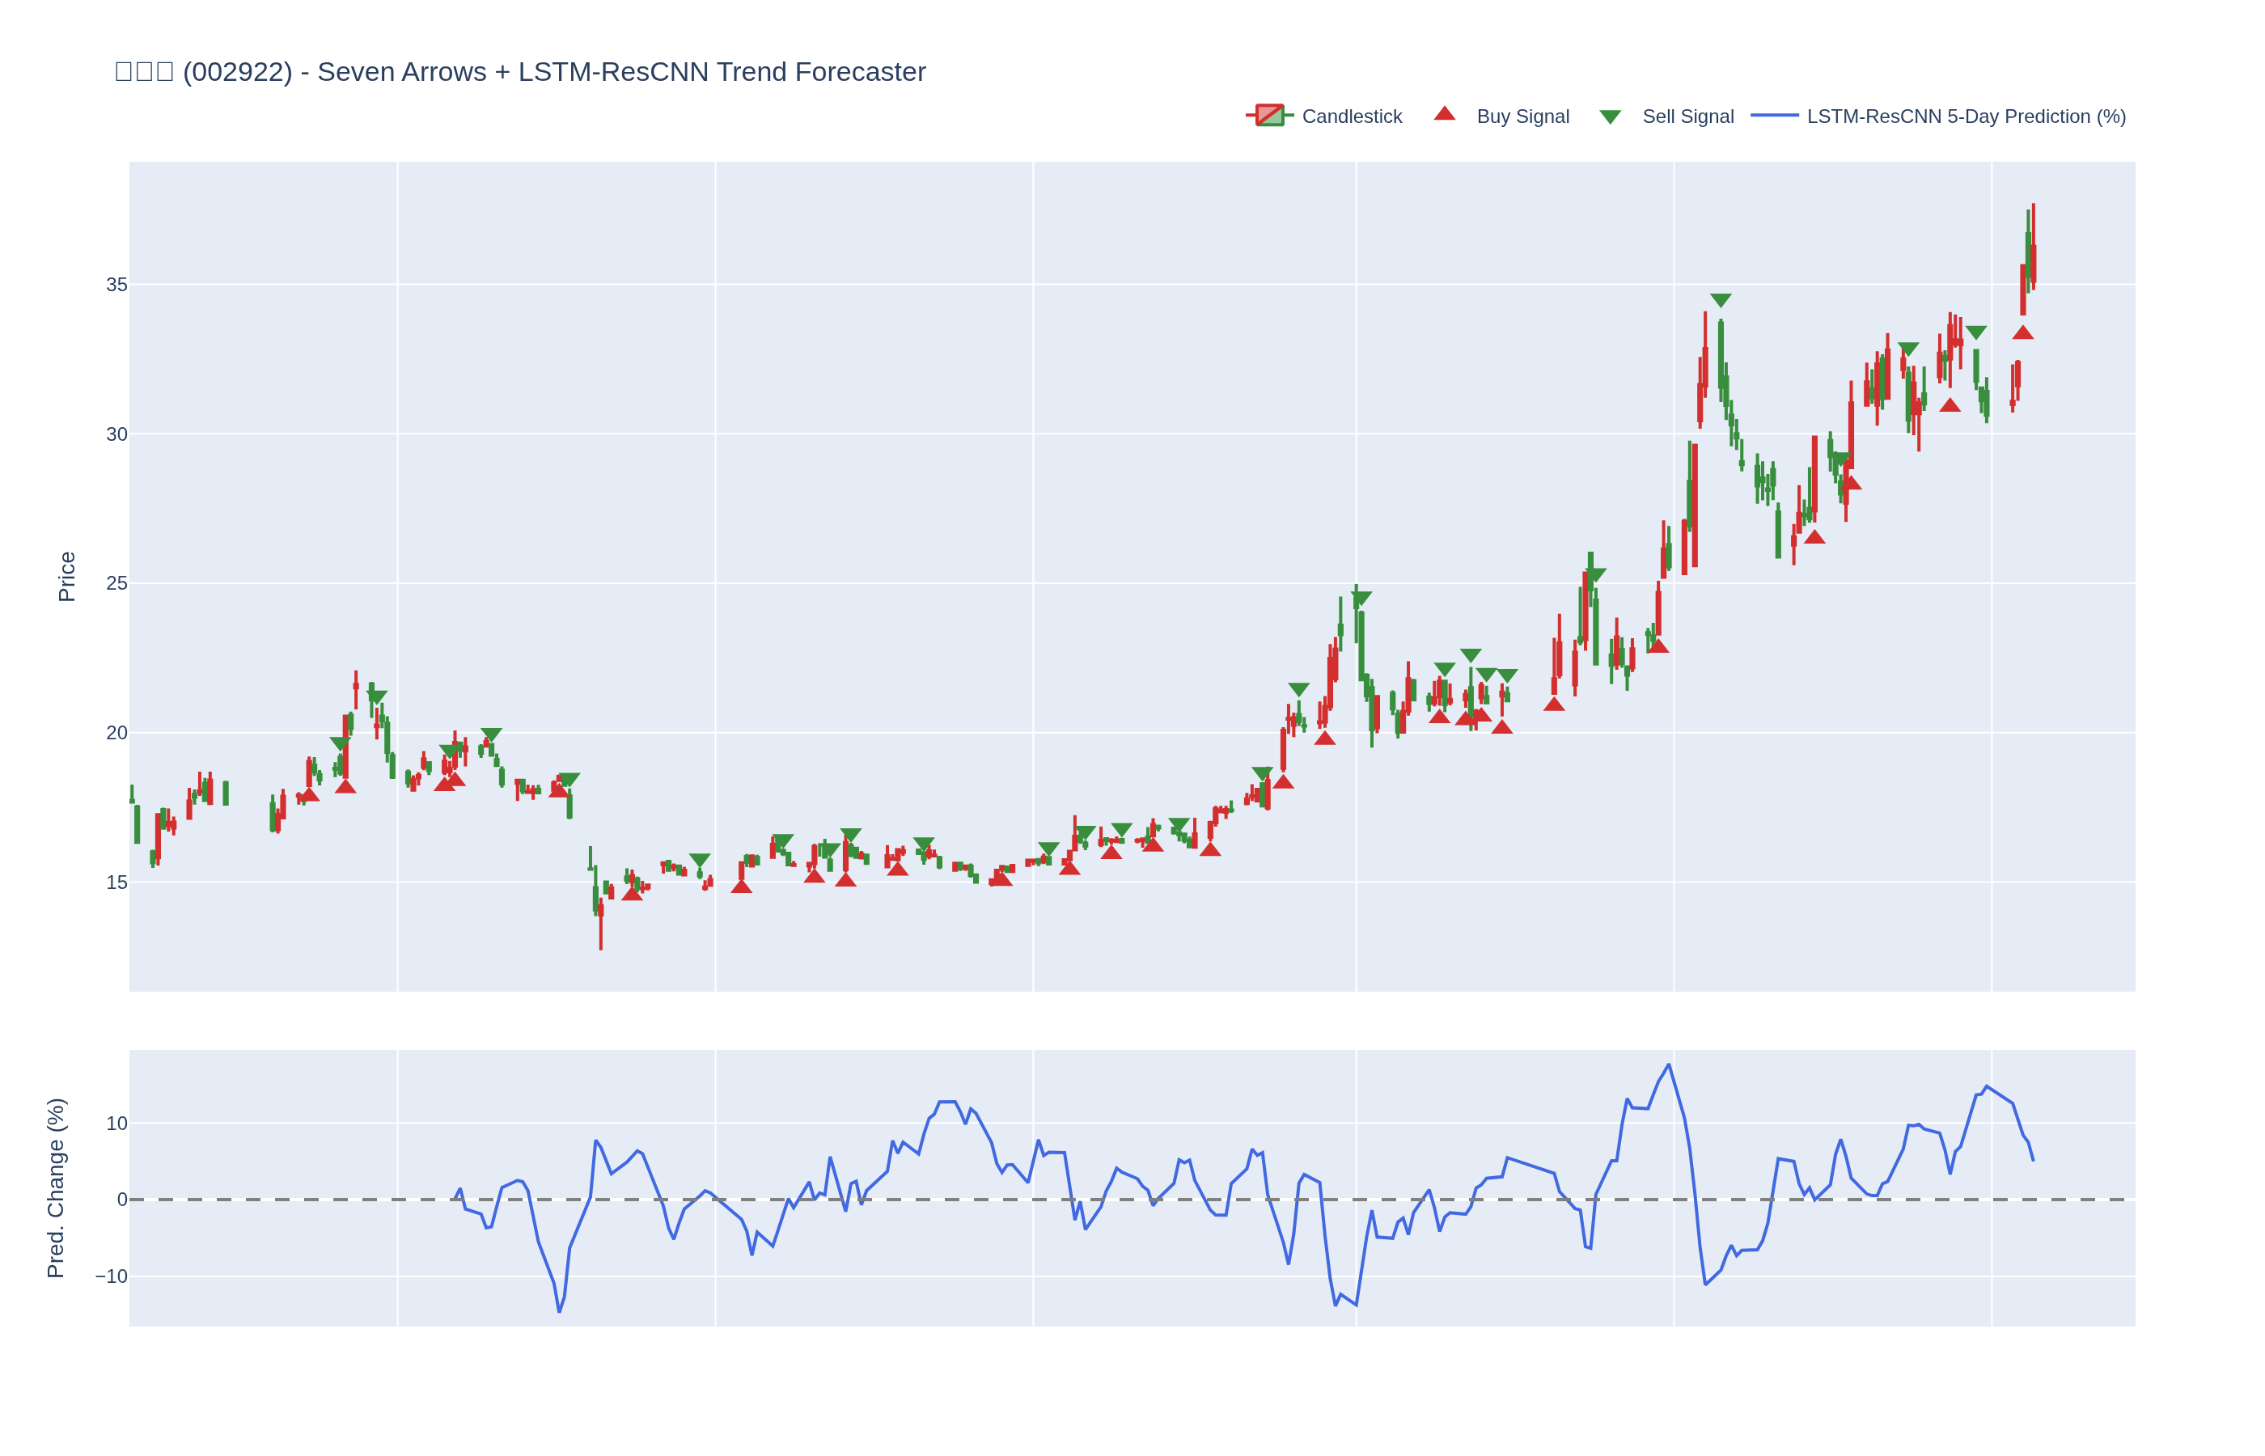Click the Price y-axis title
Viewport: 2265px width, 1456px height.
point(66,576)
